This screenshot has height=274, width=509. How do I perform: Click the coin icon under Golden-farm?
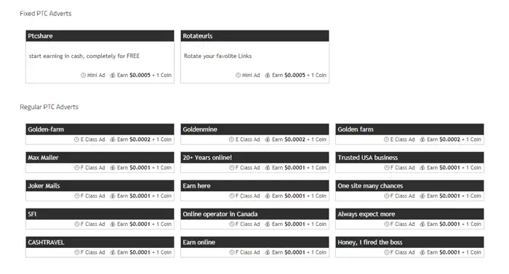click(x=113, y=140)
